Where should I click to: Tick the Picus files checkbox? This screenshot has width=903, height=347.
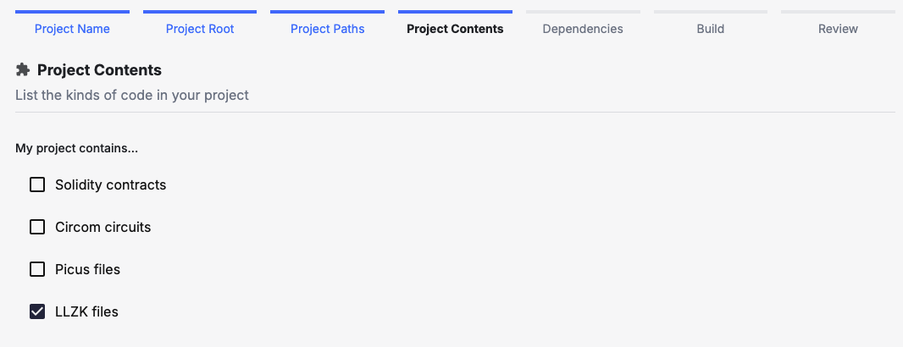tap(37, 269)
